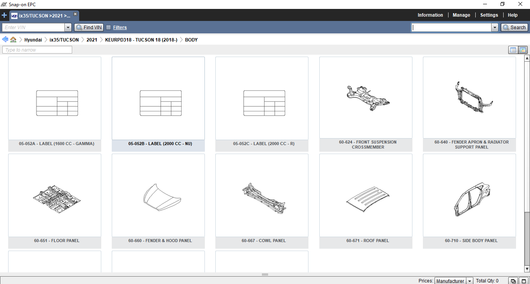Open the Settings menu
The image size is (530, 284).
click(x=489, y=15)
